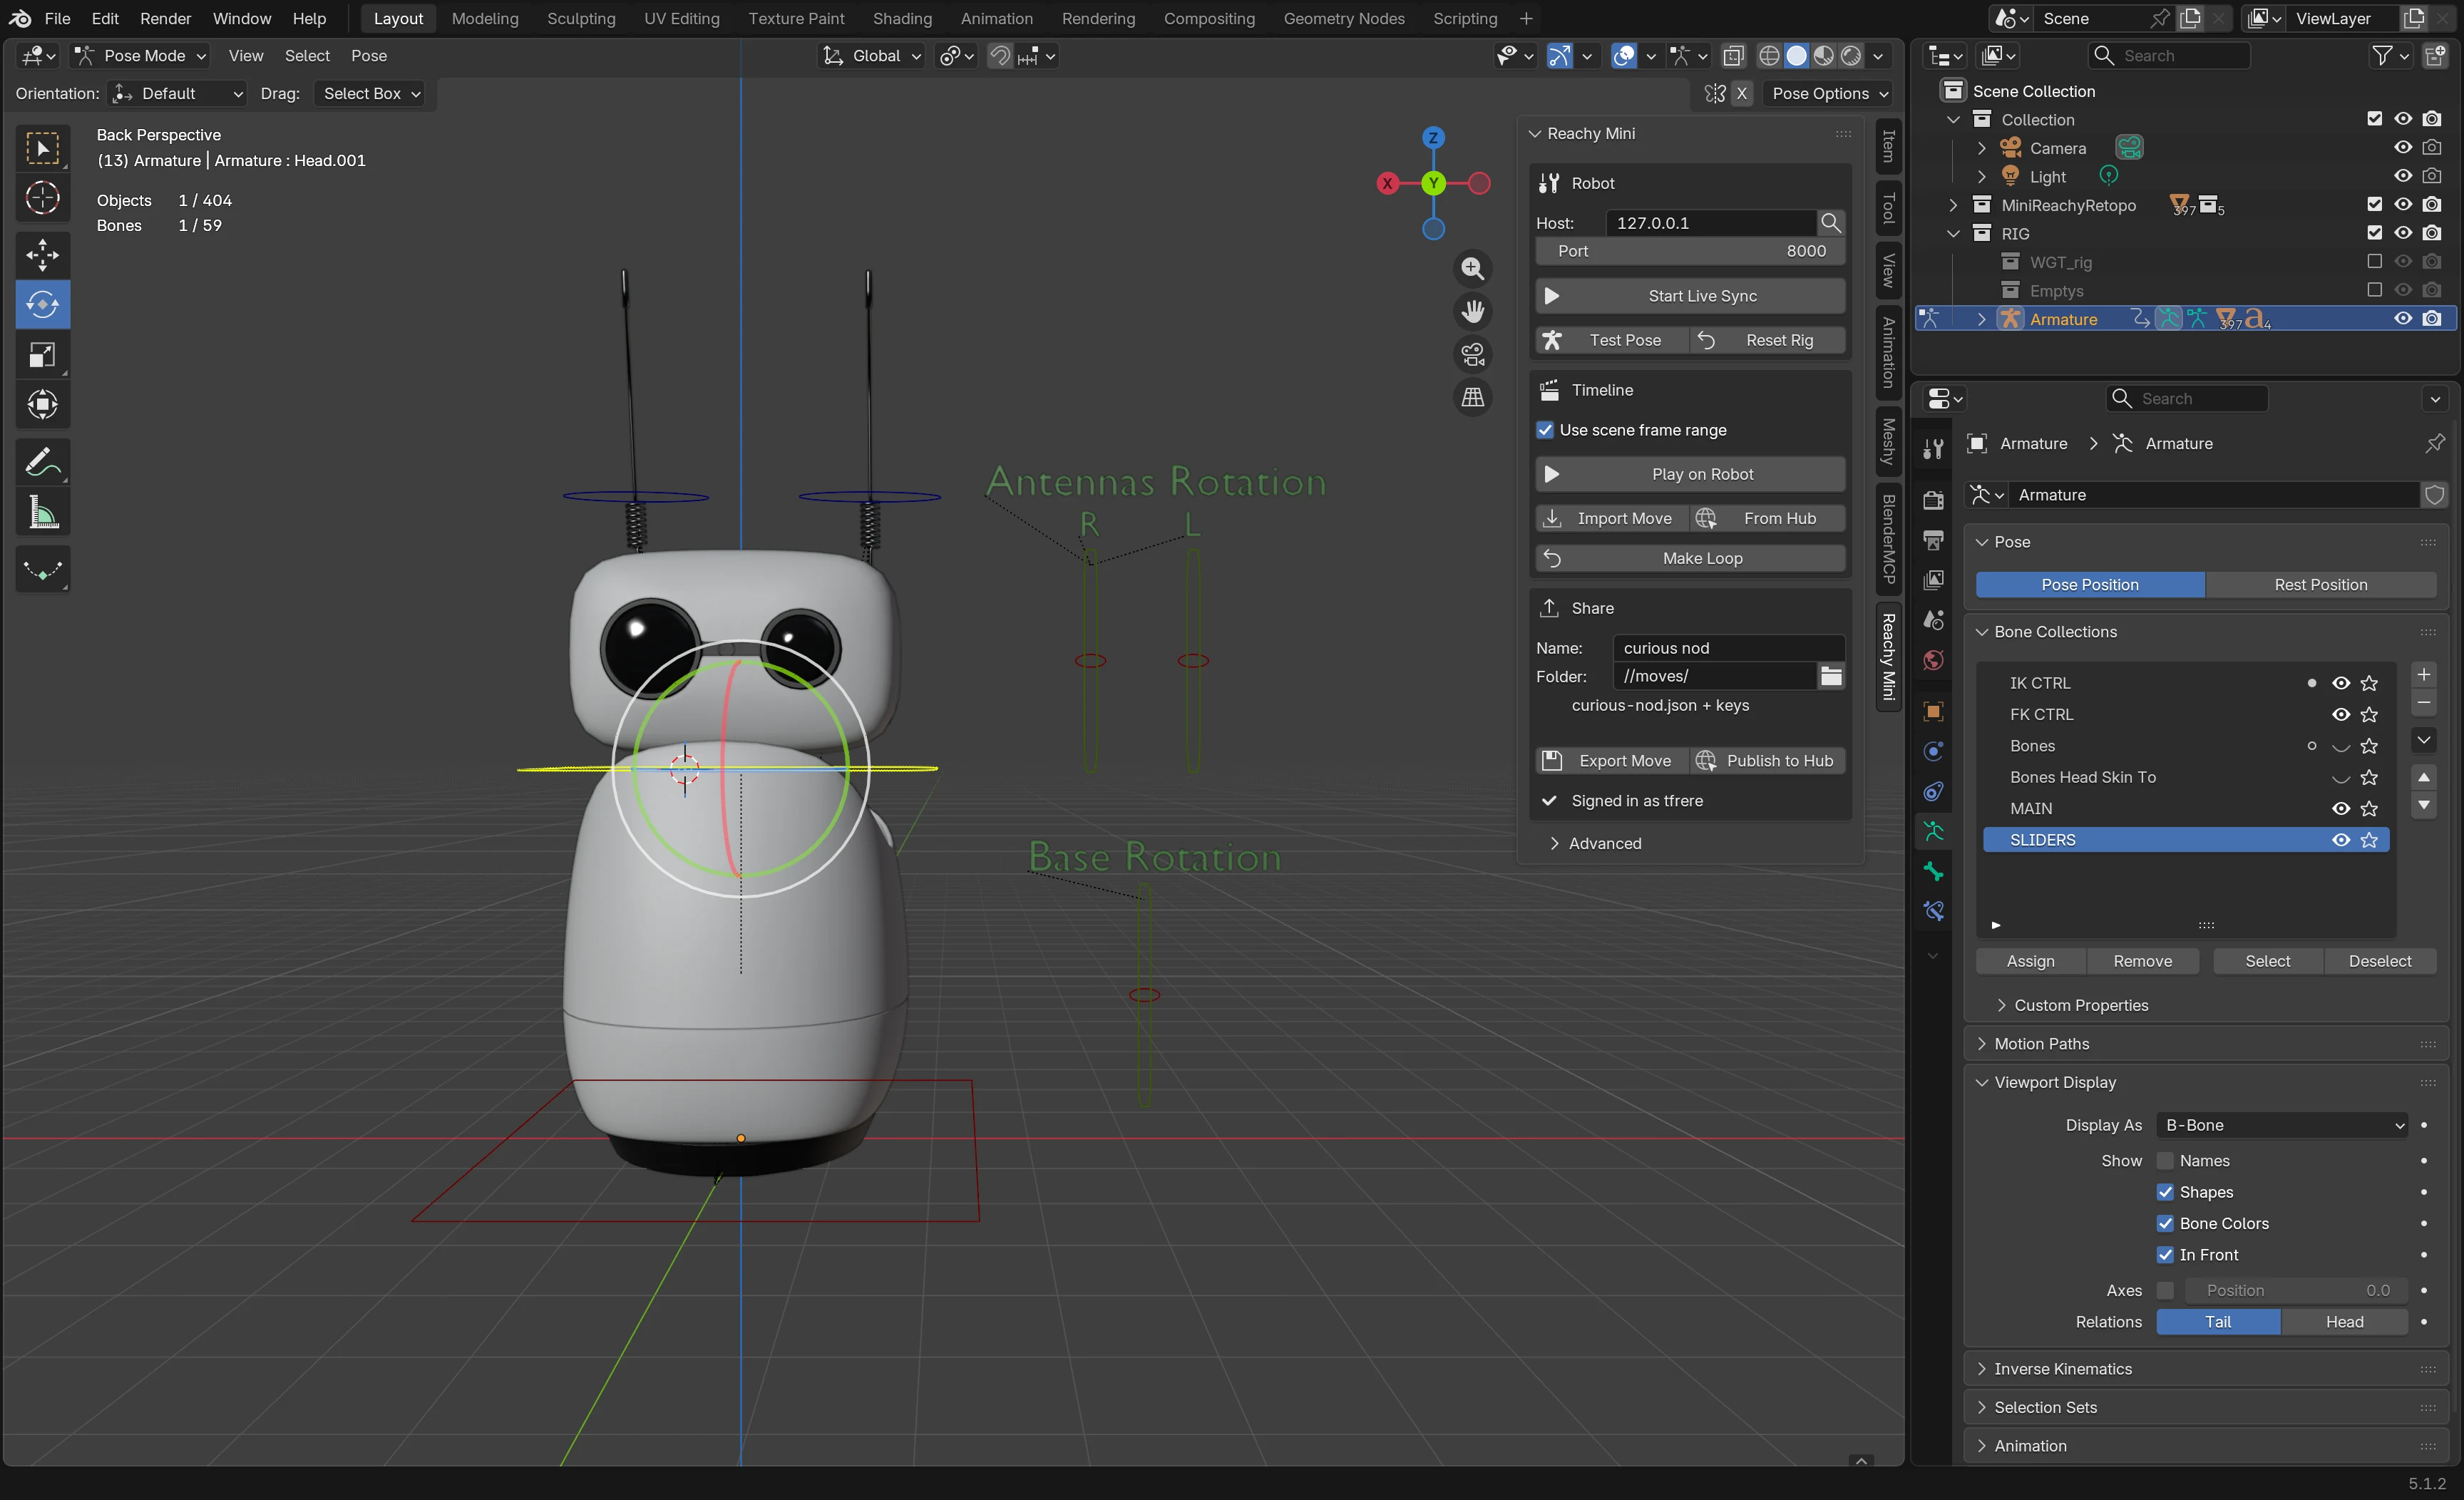Screen dimensions: 2464x1500
Task: Click the pan hand viewport icon
Action: [1472, 311]
